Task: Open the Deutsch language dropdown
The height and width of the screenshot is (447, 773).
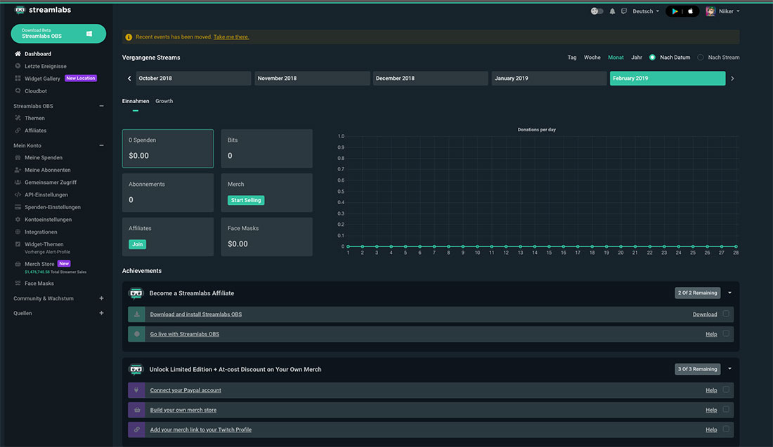Action: 646,11
